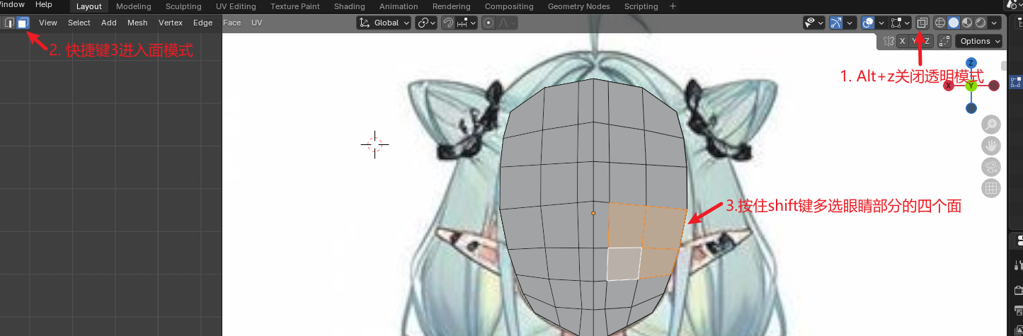The height and width of the screenshot is (336, 1023).
Task: Open the viewport shading options dropdown
Action: (x=995, y=23)
